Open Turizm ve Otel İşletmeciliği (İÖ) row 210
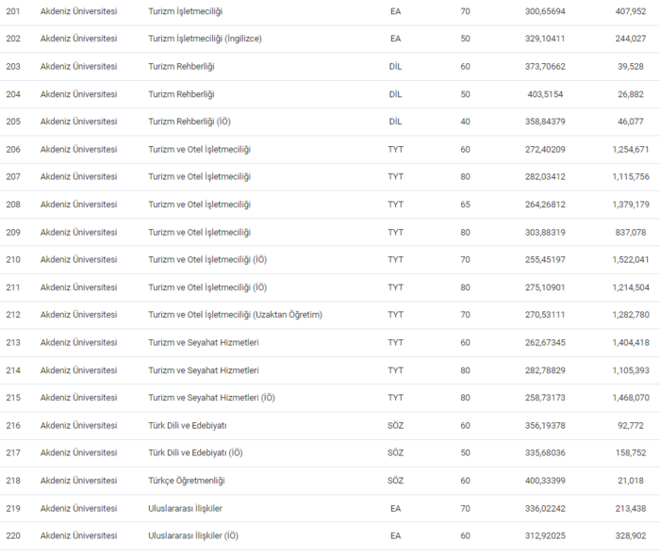 point(207,259)
